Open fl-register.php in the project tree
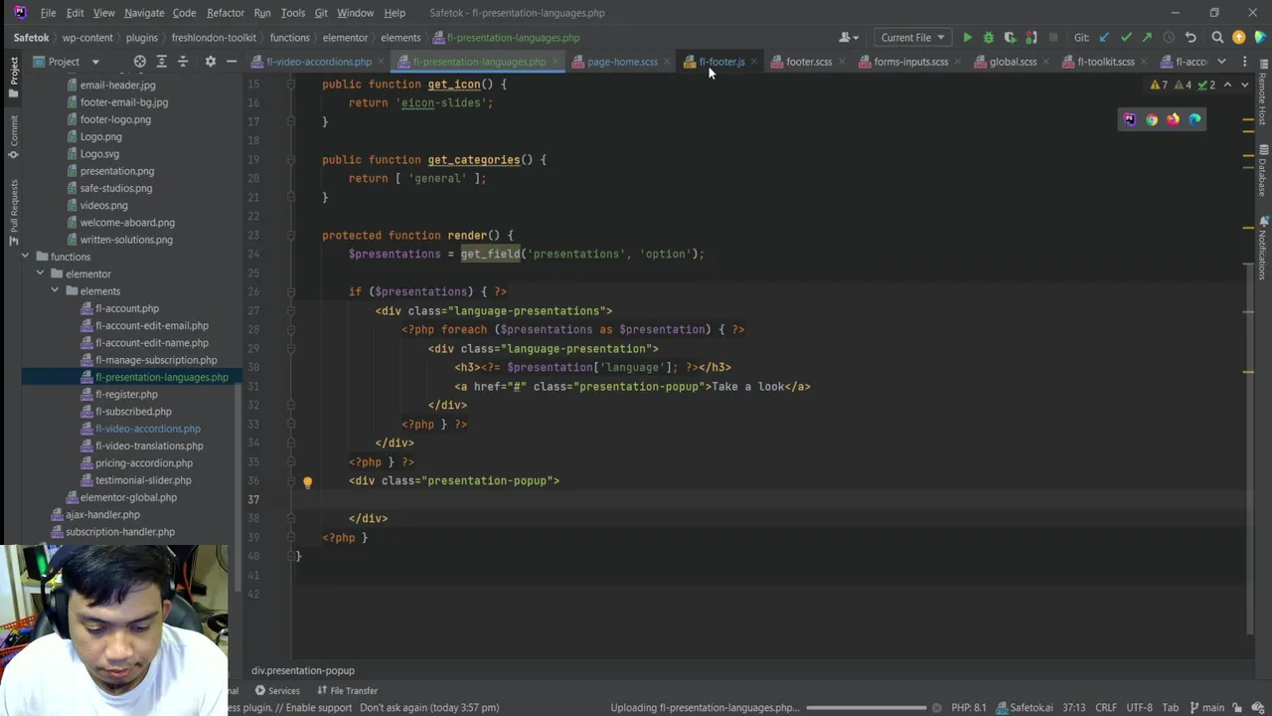Image resolution: width=1272 pixels, height=716 pixels. (126, 394)
